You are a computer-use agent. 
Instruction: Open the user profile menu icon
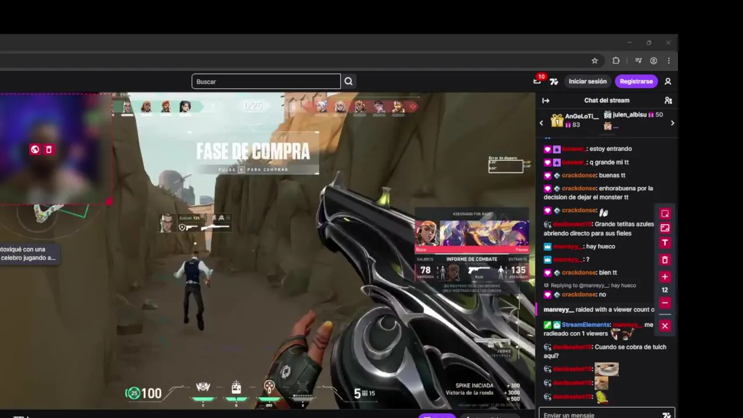coord(668,81)
